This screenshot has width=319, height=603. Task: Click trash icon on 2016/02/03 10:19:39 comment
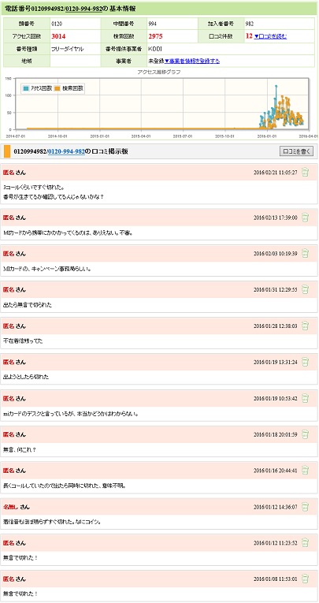305,254
